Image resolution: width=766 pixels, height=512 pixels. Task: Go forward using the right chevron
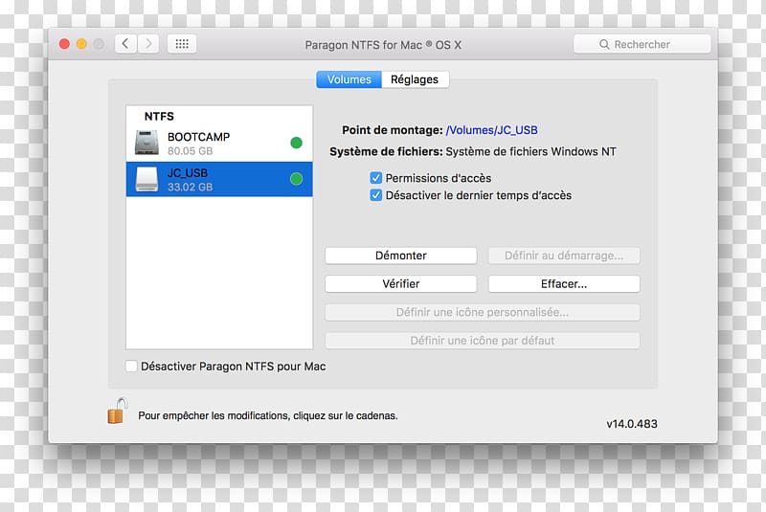point(148,44)
